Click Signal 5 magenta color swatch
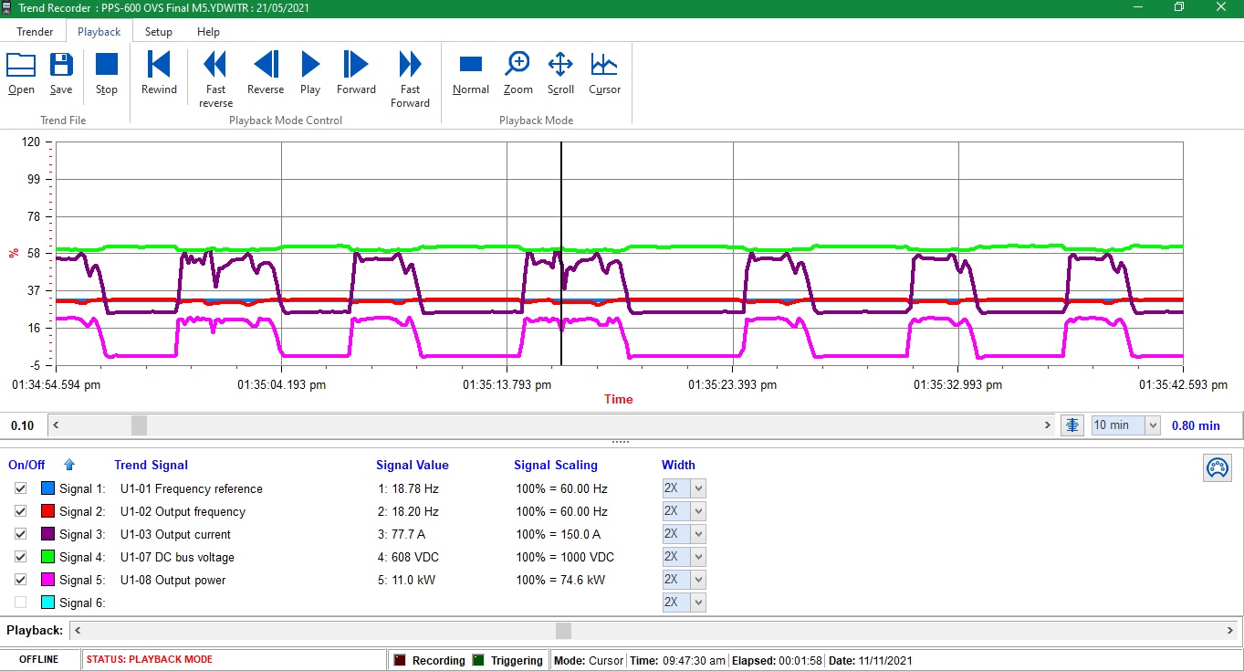This screenshot has height=671, width=1244. (47, 580)
